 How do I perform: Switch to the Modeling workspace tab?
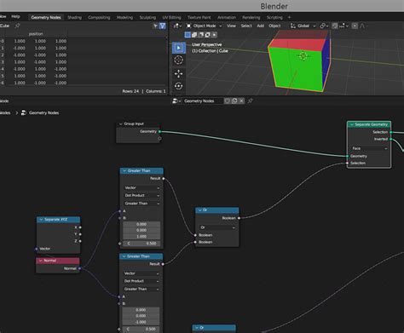point(124,17)
